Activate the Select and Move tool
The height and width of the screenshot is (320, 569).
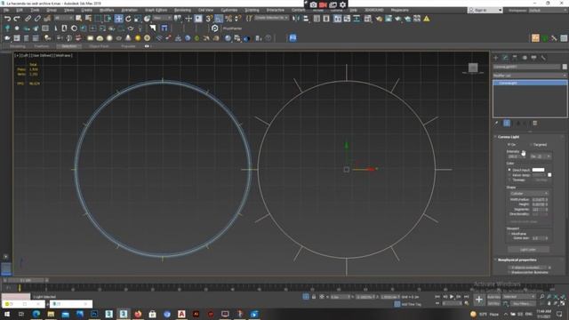coord(118,19)
